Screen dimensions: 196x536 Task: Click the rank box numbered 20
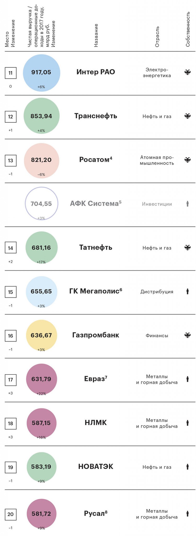[10, 514]
